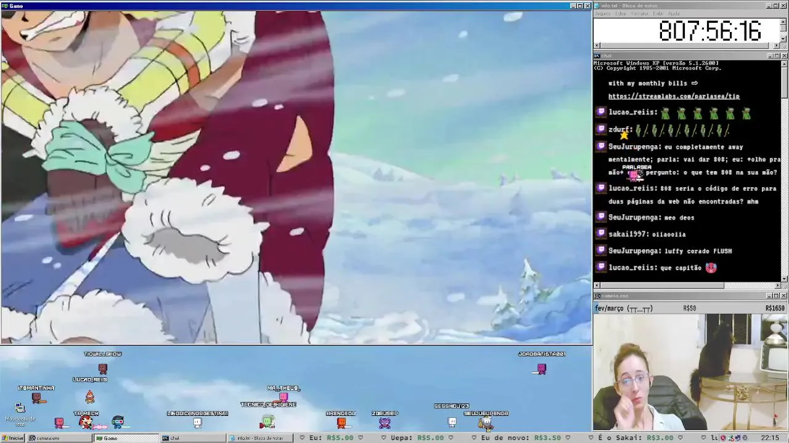Switch to chat in the taskbar
Image resolution: width=789 pixels, height=443 pixels.
pos(193,438)
